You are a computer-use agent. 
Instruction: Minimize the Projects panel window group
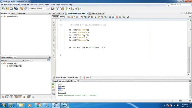50,13
